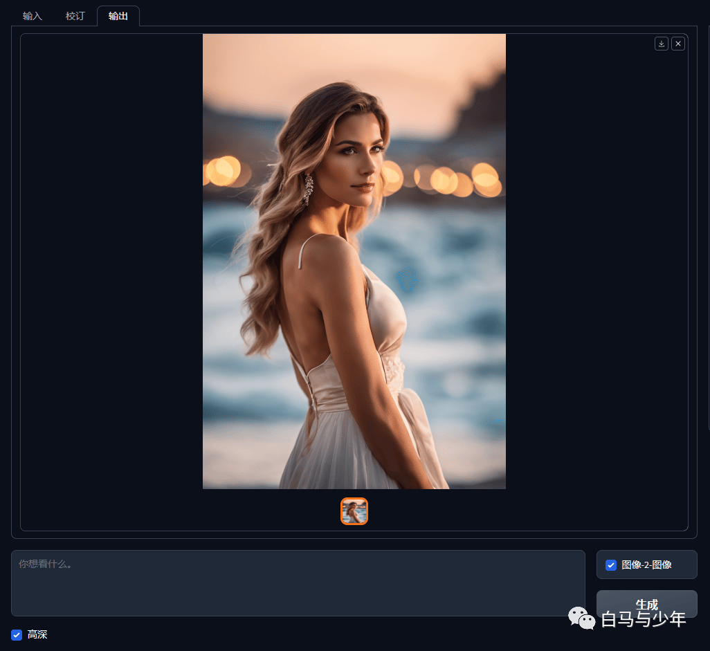This screenshot has height=651, width=710.
Task: Close the image preview with the X icon
Action: (678, 44)
